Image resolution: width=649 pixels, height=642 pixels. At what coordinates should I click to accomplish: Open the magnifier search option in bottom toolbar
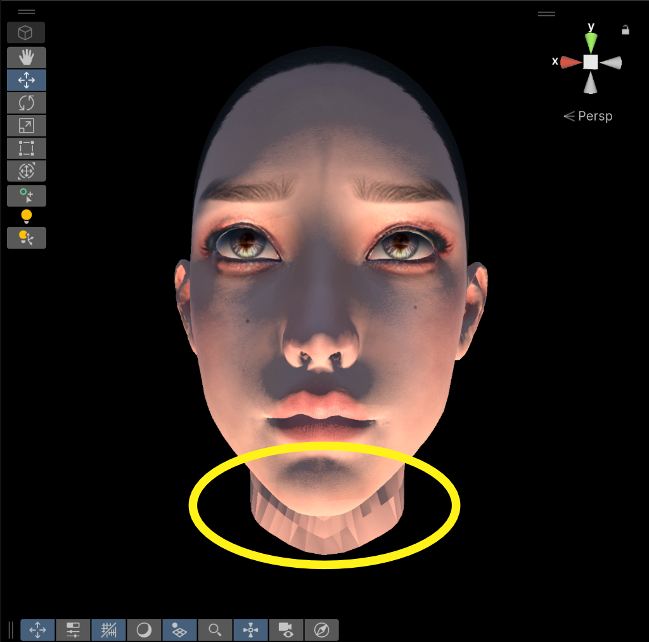pos(215,630)
